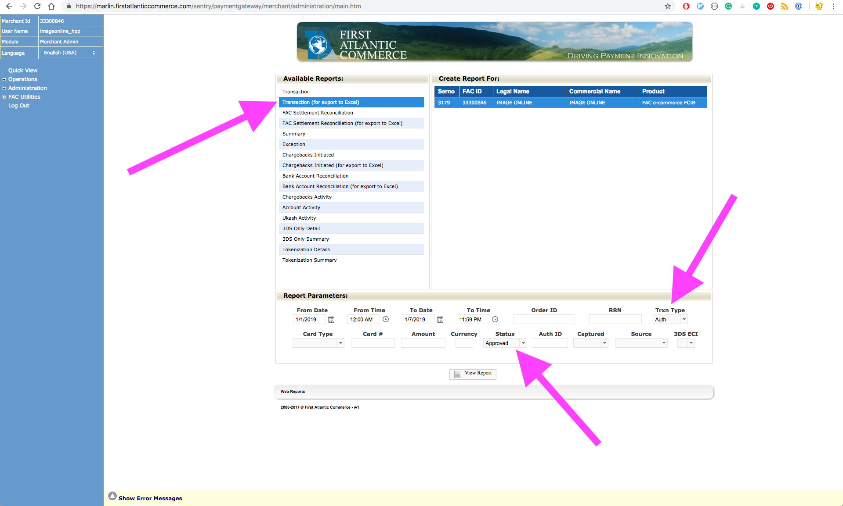Select FAC Settlement Reconciliation (for export to Excel)
Viewport: 843px width, 506px height.
point(351,123)
